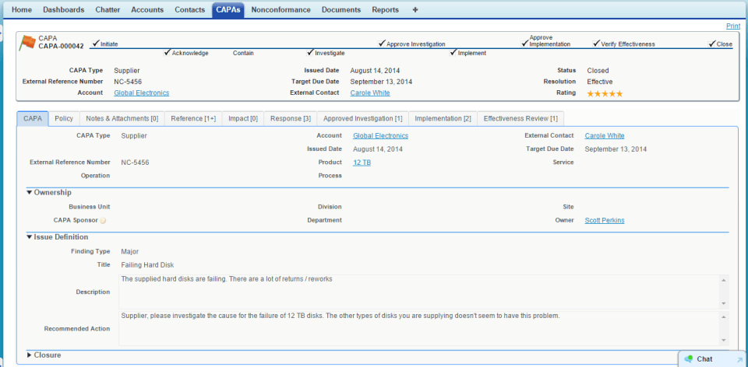
Task: Open the Implementation [2] tab
Action: click(443, 118)
